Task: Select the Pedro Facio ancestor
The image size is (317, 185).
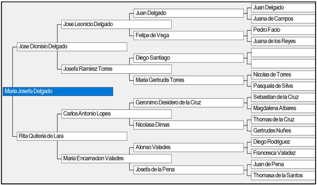Action: pos(284,30)
